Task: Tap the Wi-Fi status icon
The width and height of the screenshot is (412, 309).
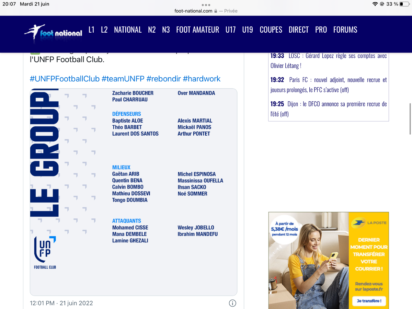Action: (x=375, y=4)
